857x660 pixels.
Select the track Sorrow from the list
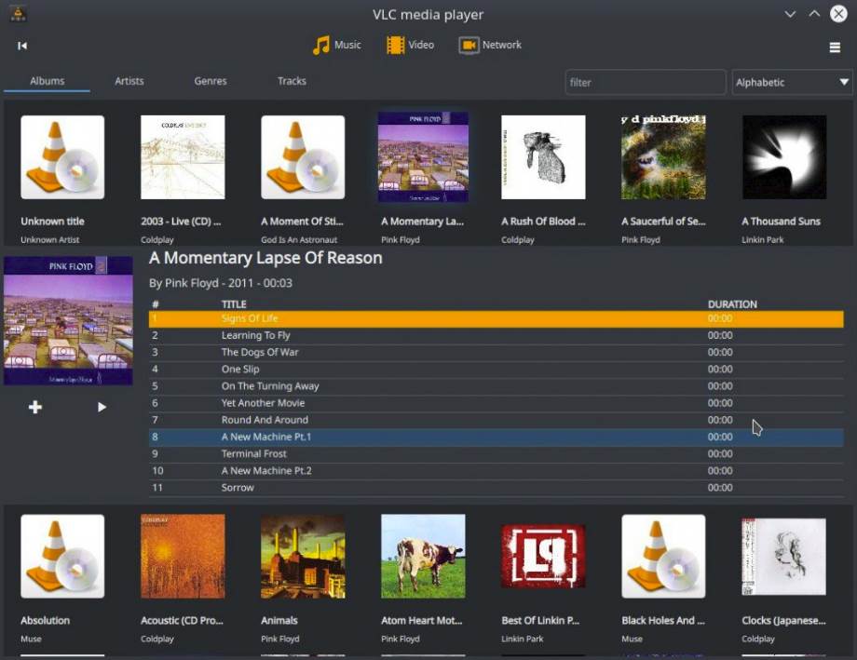click(238, 487)
